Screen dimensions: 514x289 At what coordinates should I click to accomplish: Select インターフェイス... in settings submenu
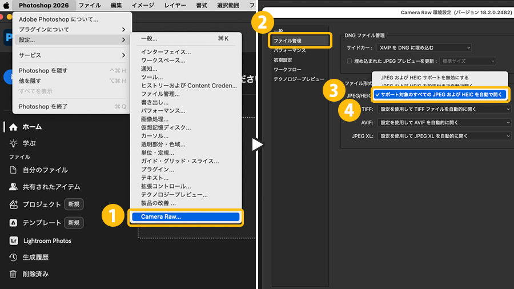click(x=186, y=52)
